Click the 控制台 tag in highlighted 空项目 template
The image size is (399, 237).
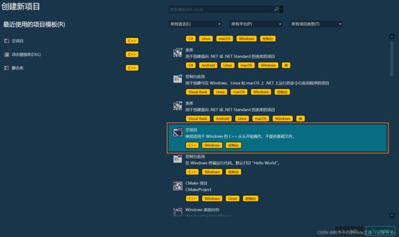(233, 145)
